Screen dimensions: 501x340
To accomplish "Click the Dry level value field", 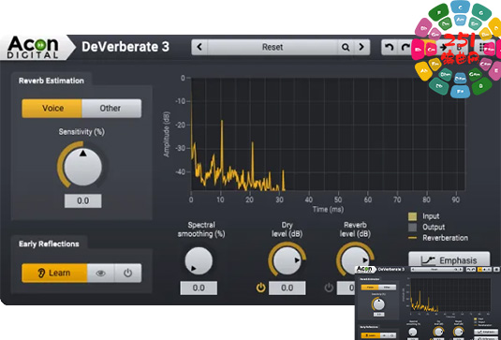I will point(287,288).
